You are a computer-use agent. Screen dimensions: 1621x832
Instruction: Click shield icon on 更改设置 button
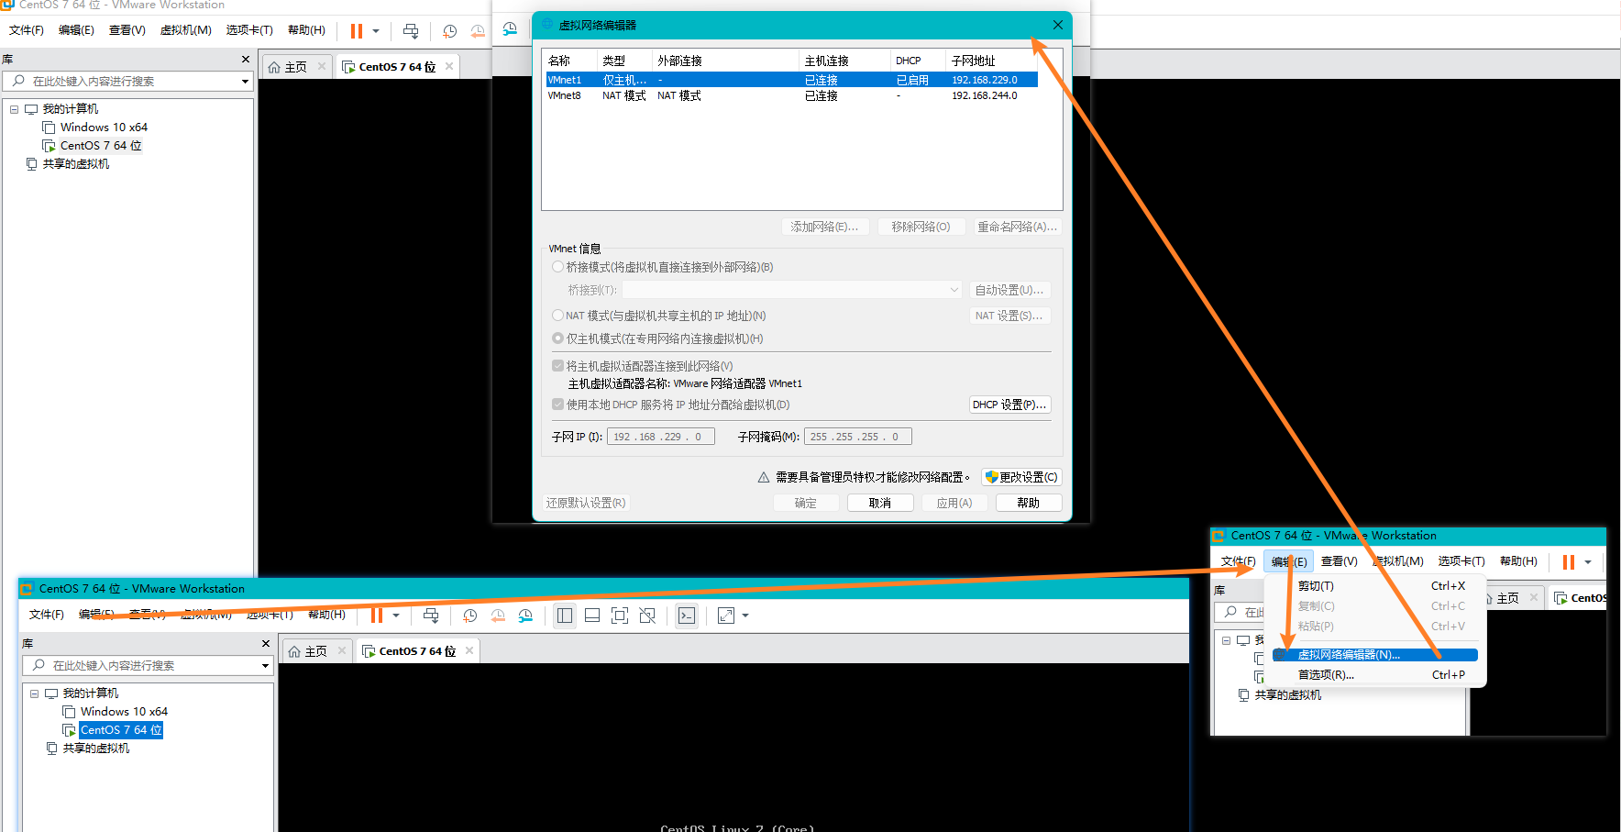pos(991,477)
